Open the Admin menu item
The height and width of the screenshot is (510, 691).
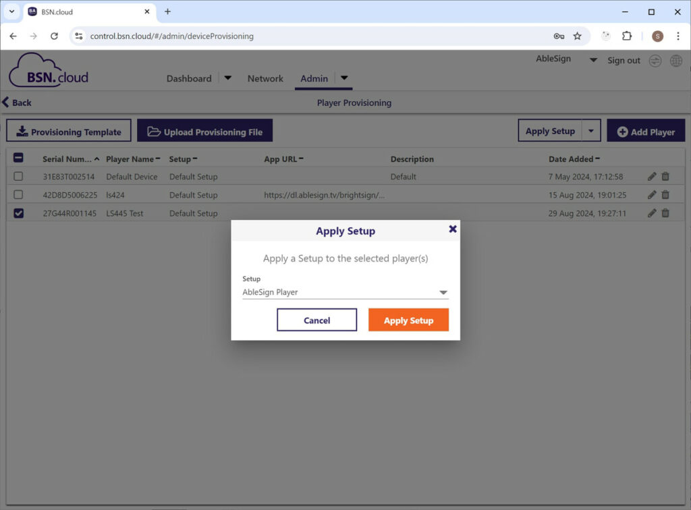coord(314,78)
